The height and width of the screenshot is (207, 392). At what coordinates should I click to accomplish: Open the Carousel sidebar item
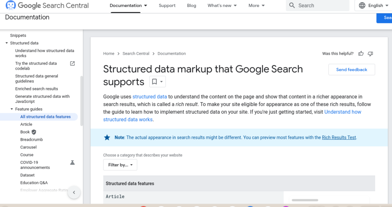[28, 147]
